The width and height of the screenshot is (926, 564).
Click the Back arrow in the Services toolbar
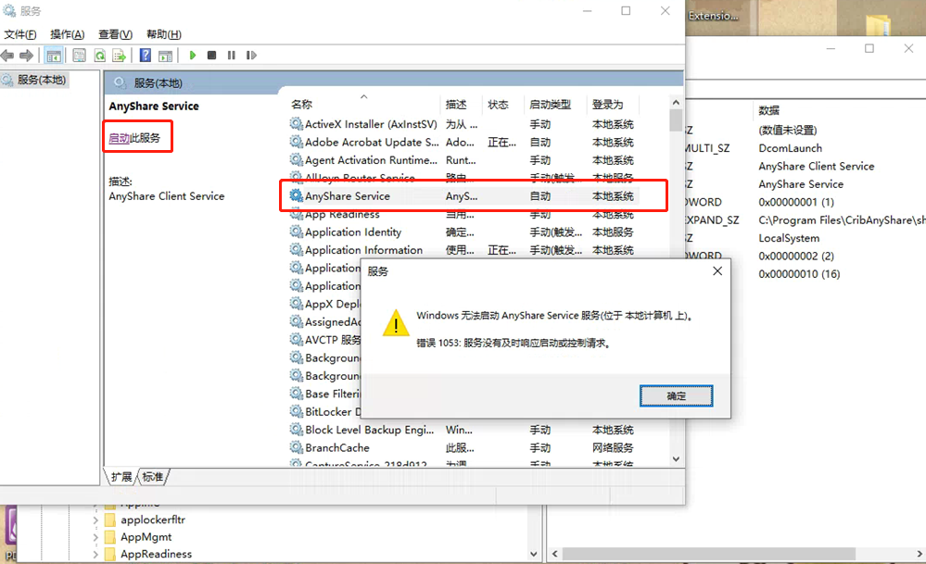click(x=7, y=56)
